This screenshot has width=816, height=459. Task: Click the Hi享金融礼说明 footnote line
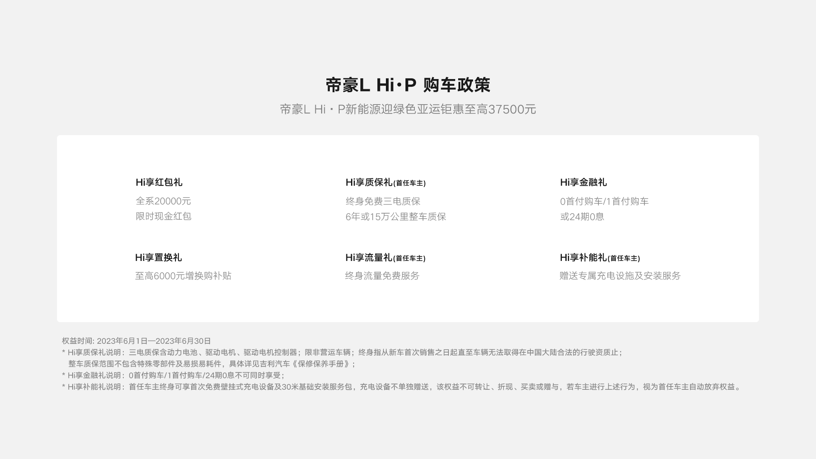pyautogui.click(x=173, y=375)
